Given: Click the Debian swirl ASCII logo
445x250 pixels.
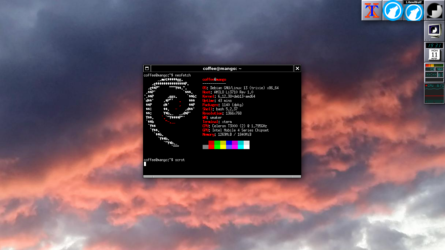Looking at the screenshot, I should tap(170, 113).
